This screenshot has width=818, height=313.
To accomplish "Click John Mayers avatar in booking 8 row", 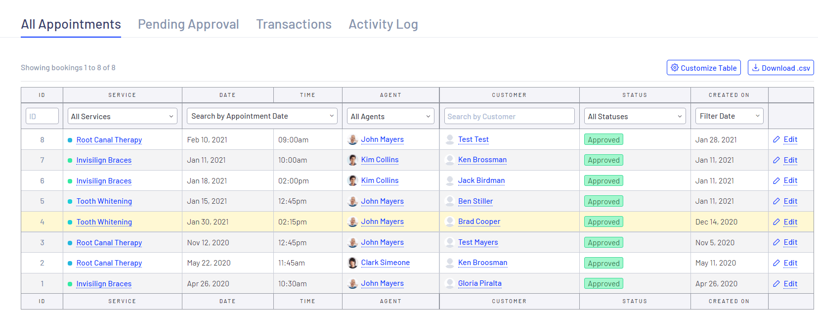I will tap(352, 139).
